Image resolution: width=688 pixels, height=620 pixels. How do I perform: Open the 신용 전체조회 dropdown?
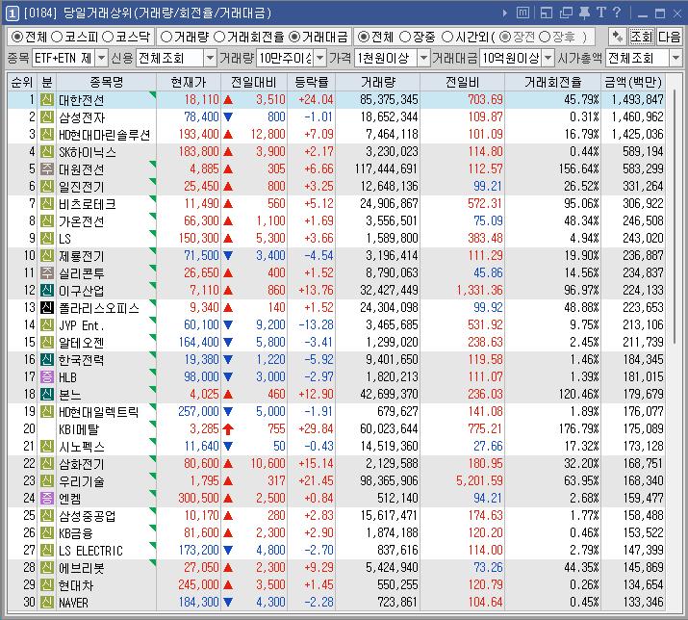pos(211,58)
